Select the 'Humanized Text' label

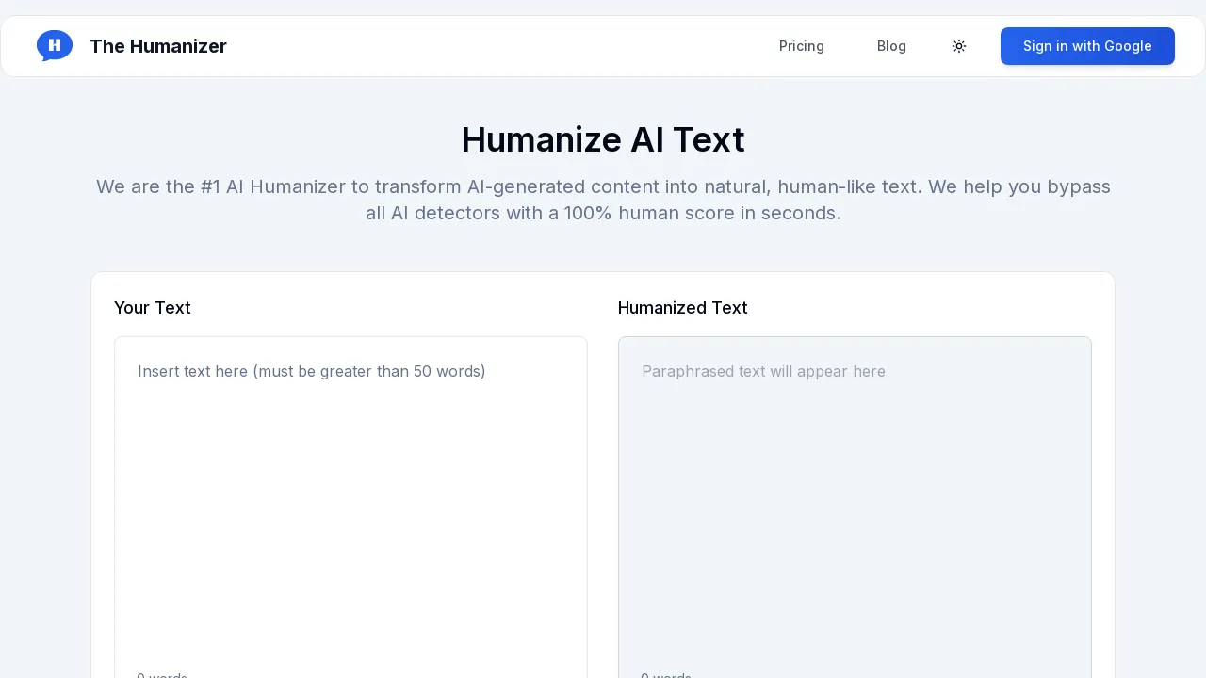pyautogui.click(x=682, y=308)
